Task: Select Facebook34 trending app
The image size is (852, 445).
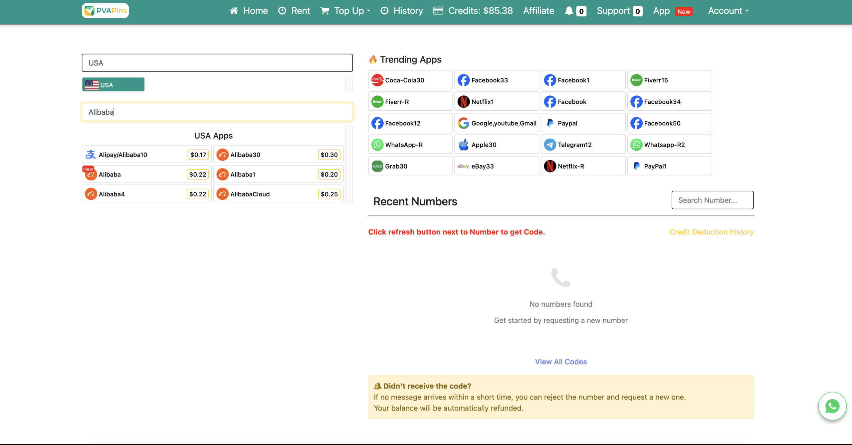Action: [669, 101]
